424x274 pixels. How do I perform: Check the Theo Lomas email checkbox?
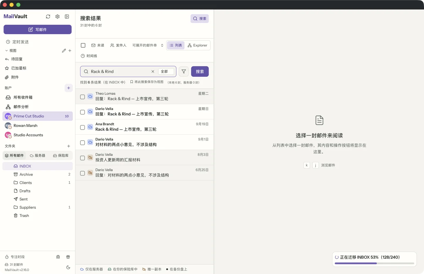coord(82,97)
